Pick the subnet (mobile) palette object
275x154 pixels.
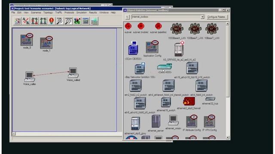point(141,27)
